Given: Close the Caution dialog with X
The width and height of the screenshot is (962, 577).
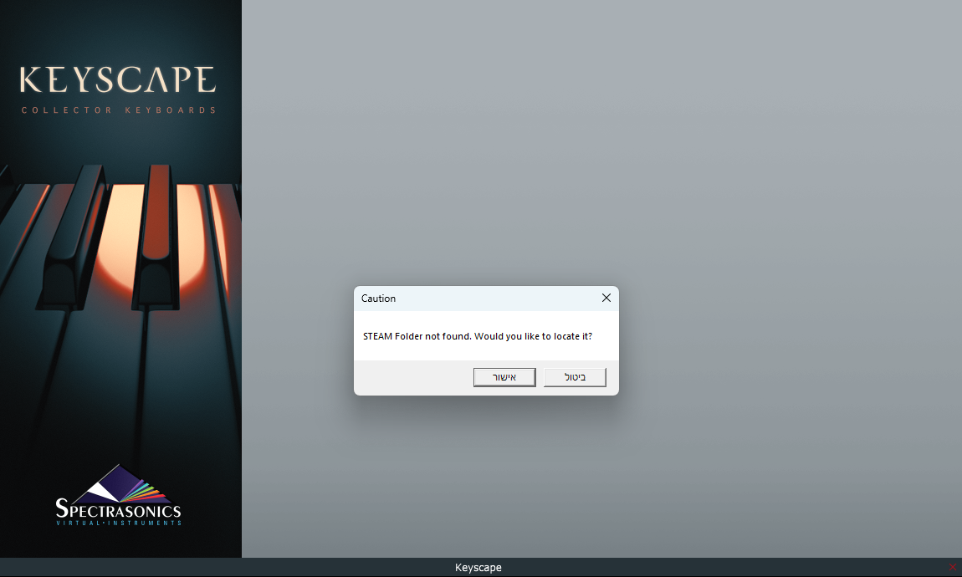Looking at the screenshot, I should (606, 299).
